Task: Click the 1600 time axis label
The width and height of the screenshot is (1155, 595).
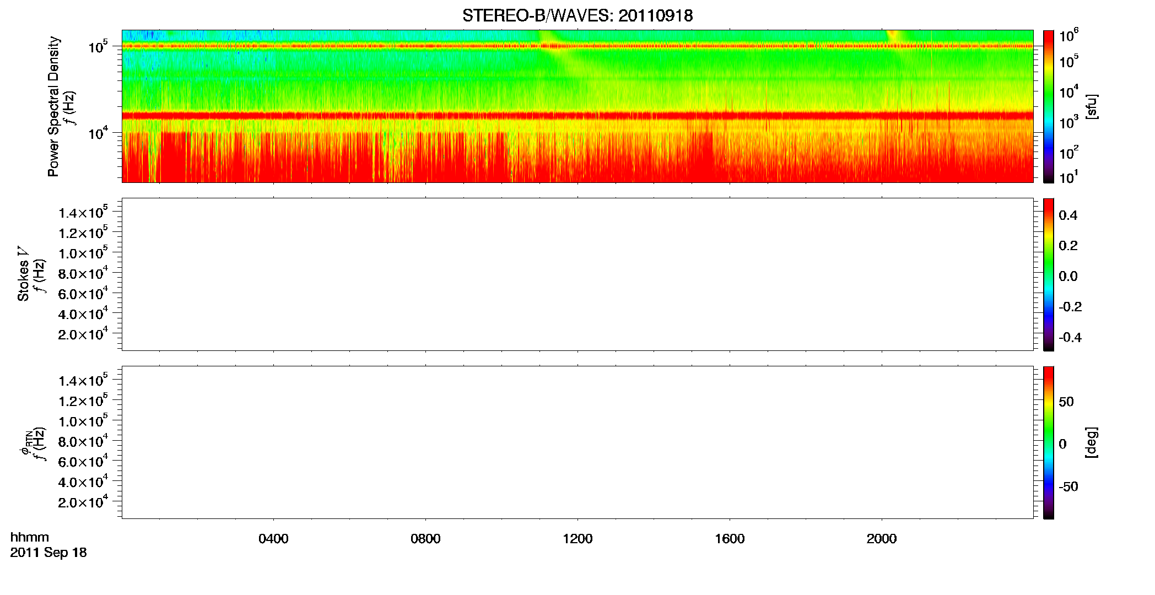Action: pyautogui.click(x=730, y=539)
